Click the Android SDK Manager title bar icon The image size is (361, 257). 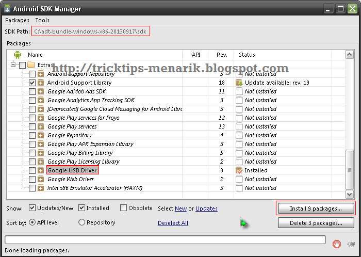click(7, 8)
